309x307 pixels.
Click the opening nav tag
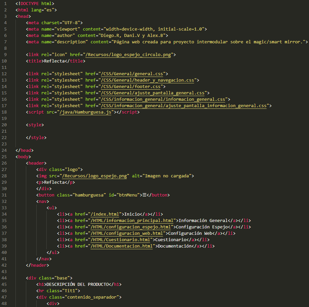(43, 202)
